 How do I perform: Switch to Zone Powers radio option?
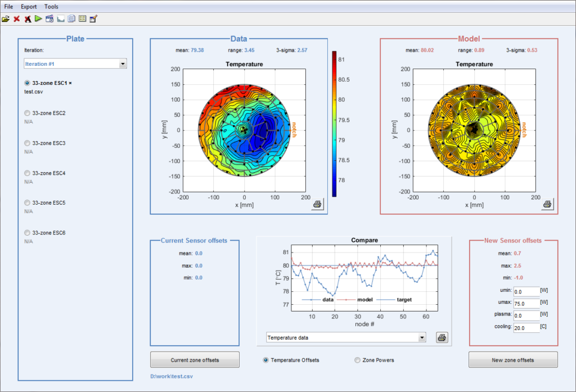coord(357,360)
